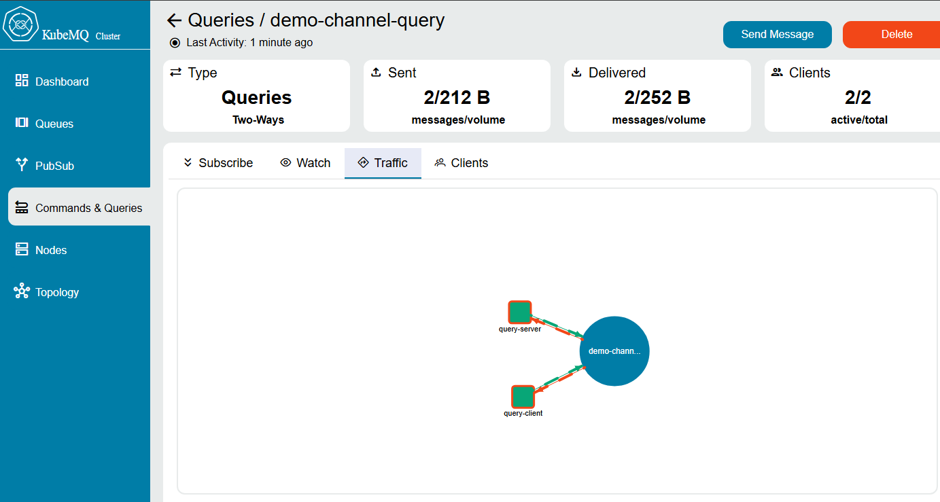Click the KubeMQ logo icon
The height and width of the screenshot is (502, 940).
tap(21, 25)
